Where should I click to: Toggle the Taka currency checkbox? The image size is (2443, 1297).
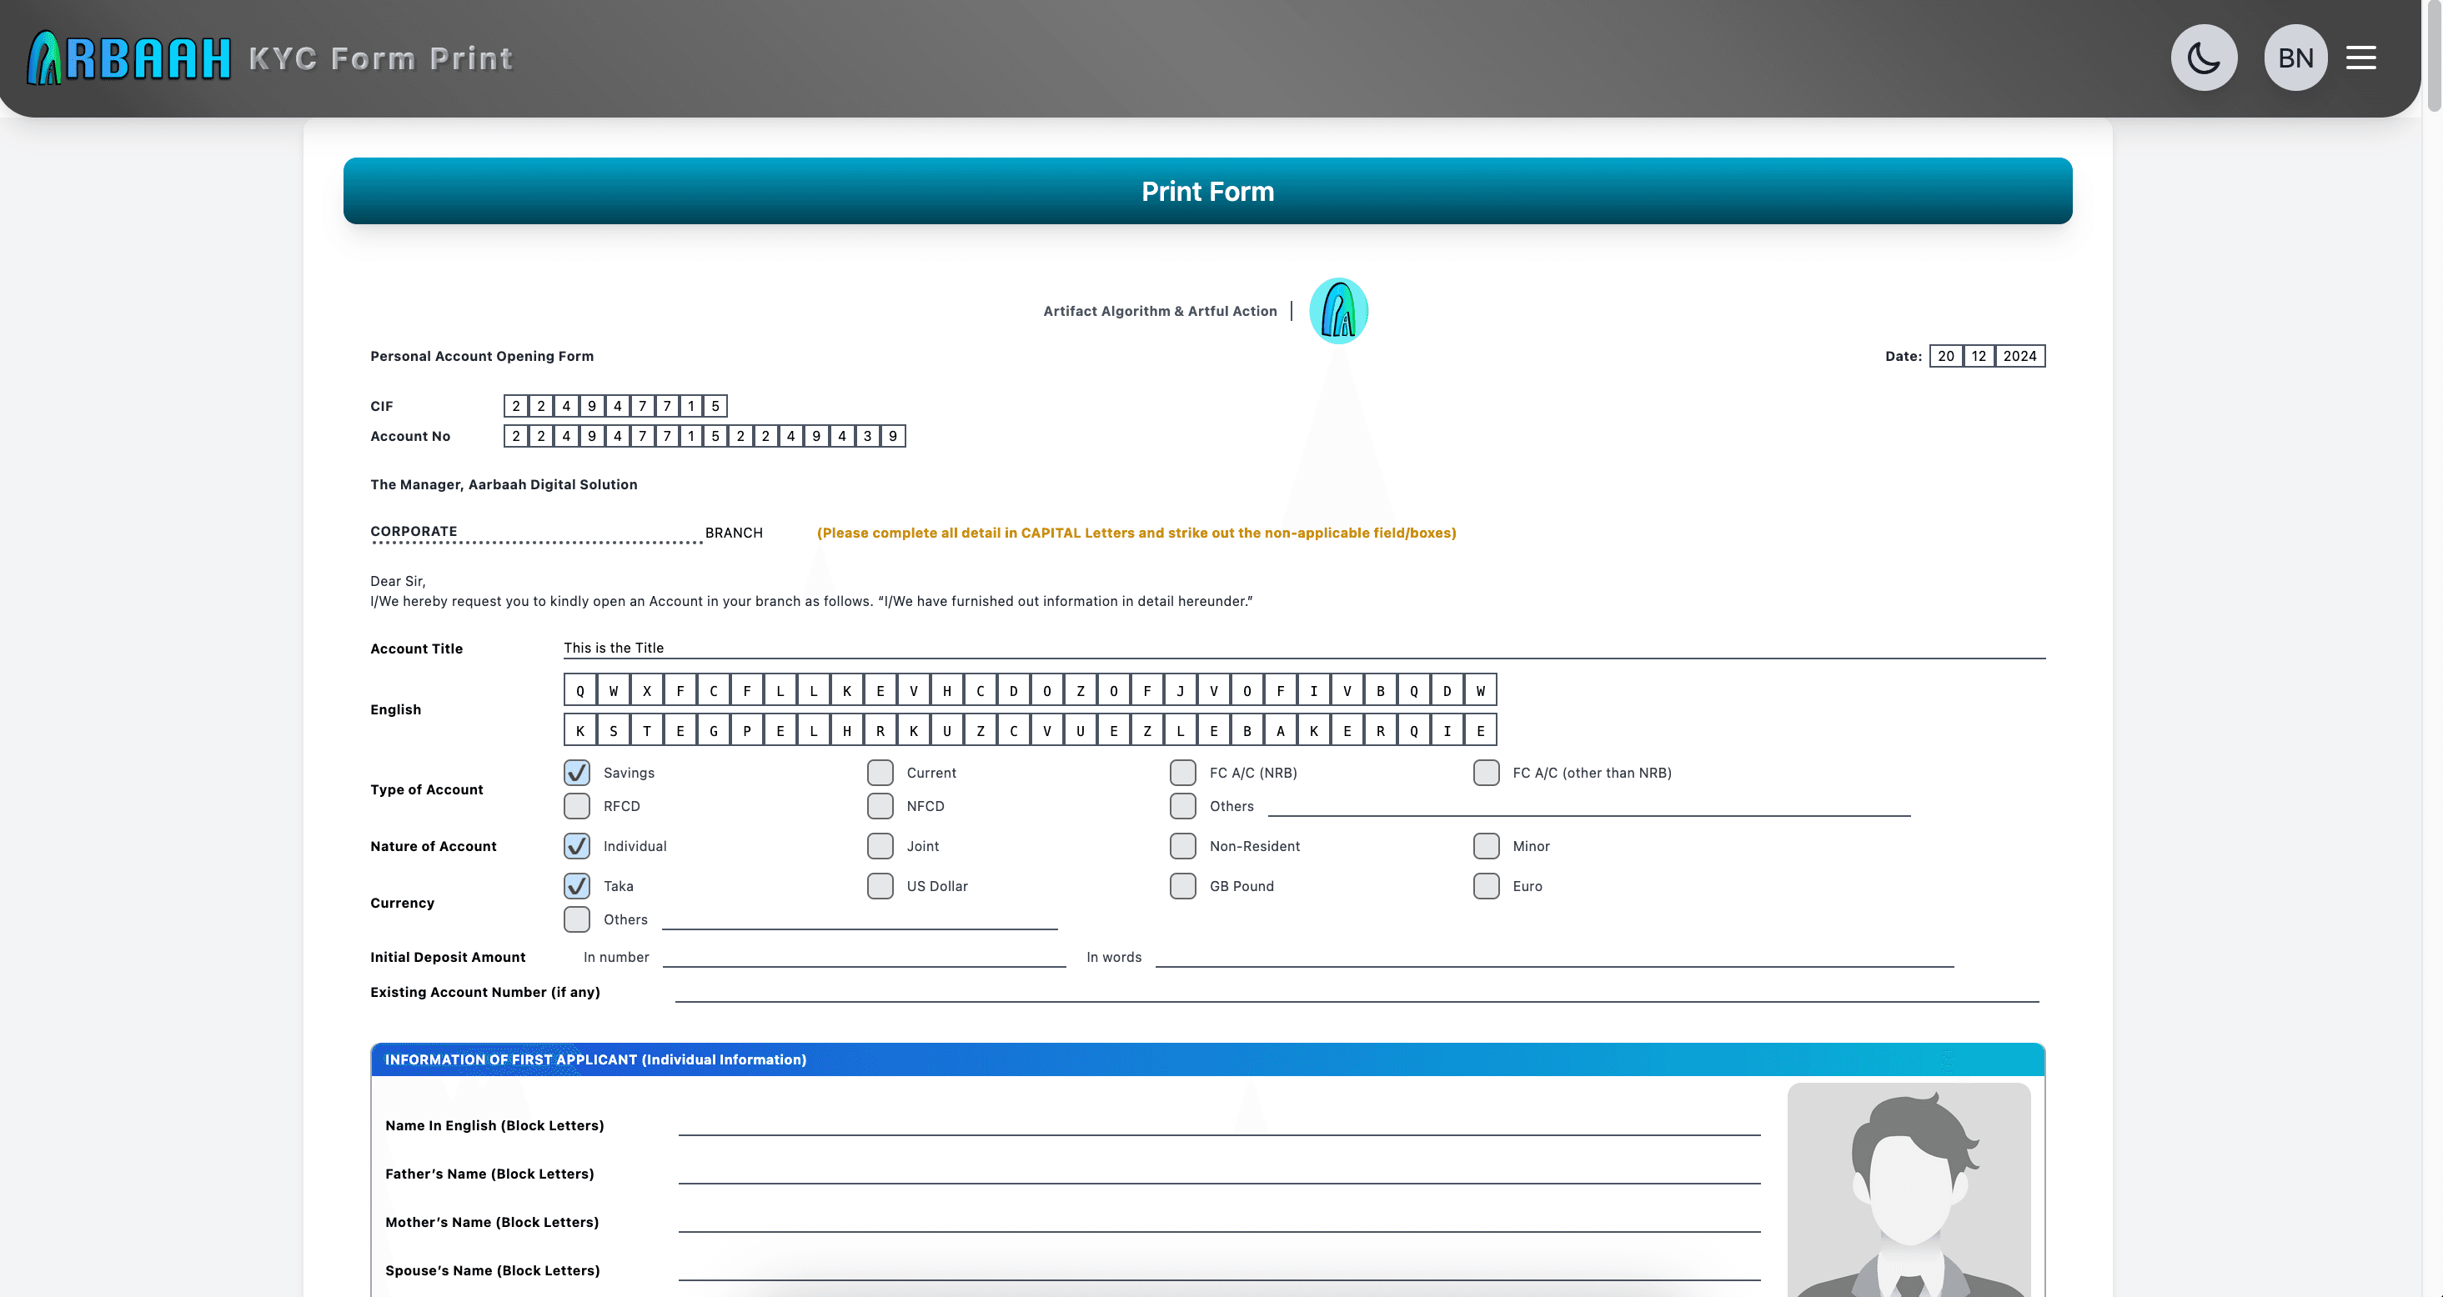[x=577, y=885]
